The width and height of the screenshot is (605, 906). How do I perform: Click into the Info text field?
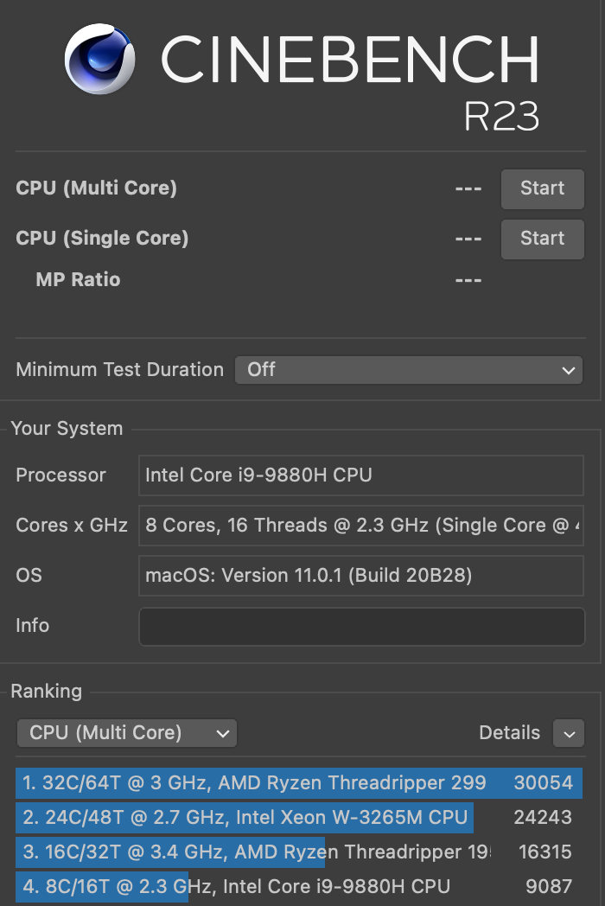point(361,626)
